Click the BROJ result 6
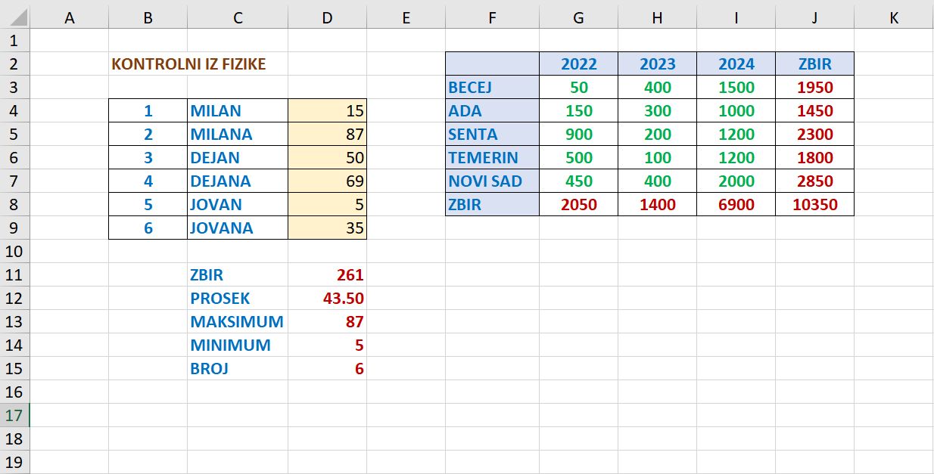 point(327,369)
